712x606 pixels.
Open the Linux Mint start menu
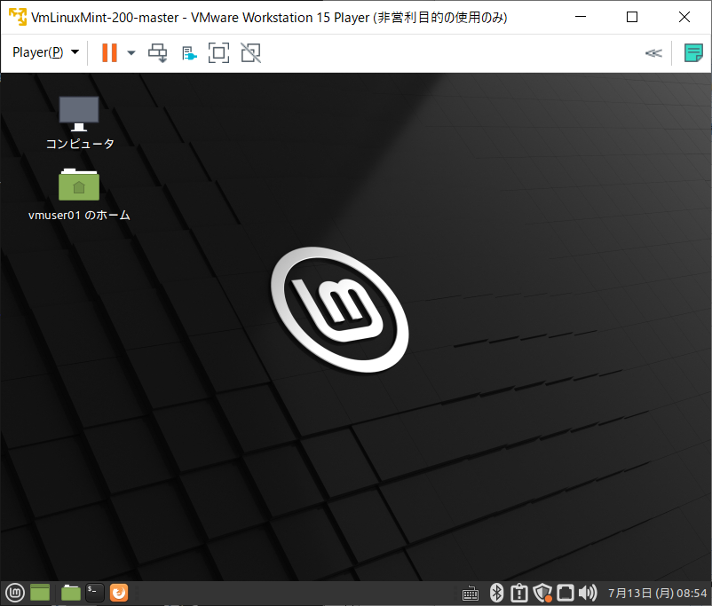(15, 593)
